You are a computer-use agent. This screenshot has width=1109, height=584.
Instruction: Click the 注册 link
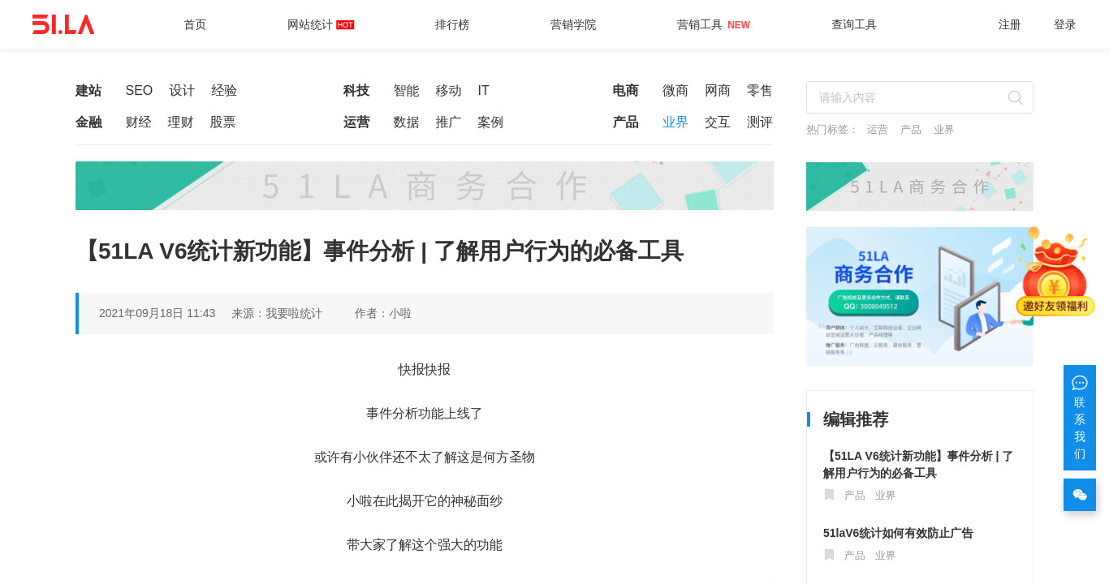coord(1010,24)
